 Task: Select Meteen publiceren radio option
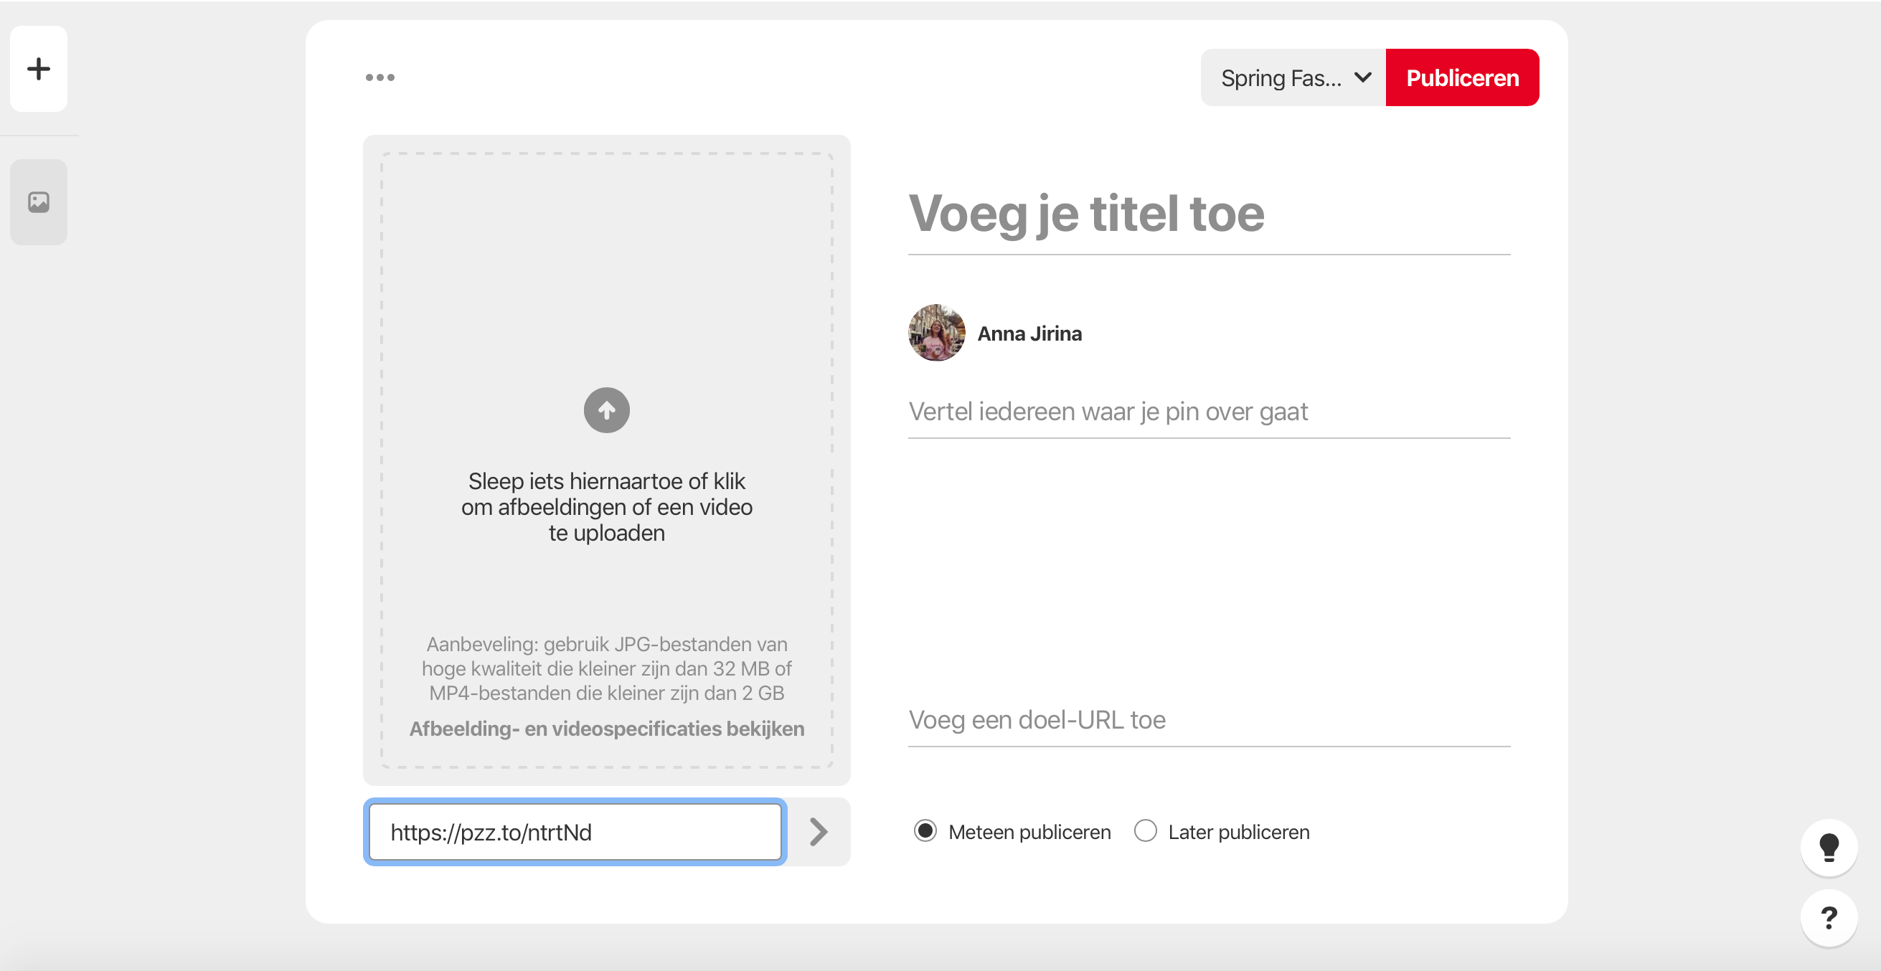pos(925,831)
